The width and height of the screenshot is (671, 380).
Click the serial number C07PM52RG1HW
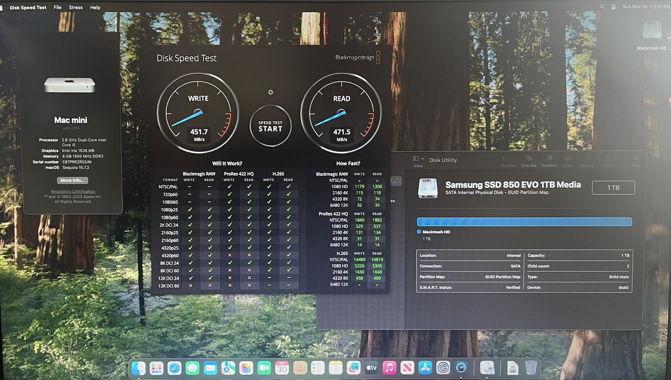tap(77, 162)
